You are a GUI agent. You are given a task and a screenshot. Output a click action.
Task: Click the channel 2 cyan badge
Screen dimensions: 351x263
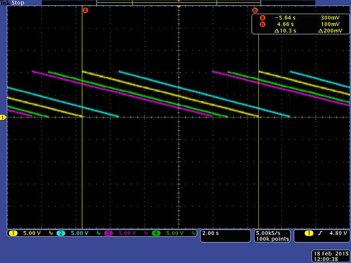click(61, 234)
